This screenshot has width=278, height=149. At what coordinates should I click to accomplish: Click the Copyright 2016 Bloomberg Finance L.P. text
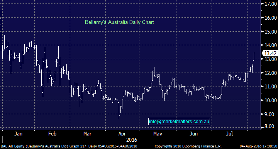pos(188,146)
